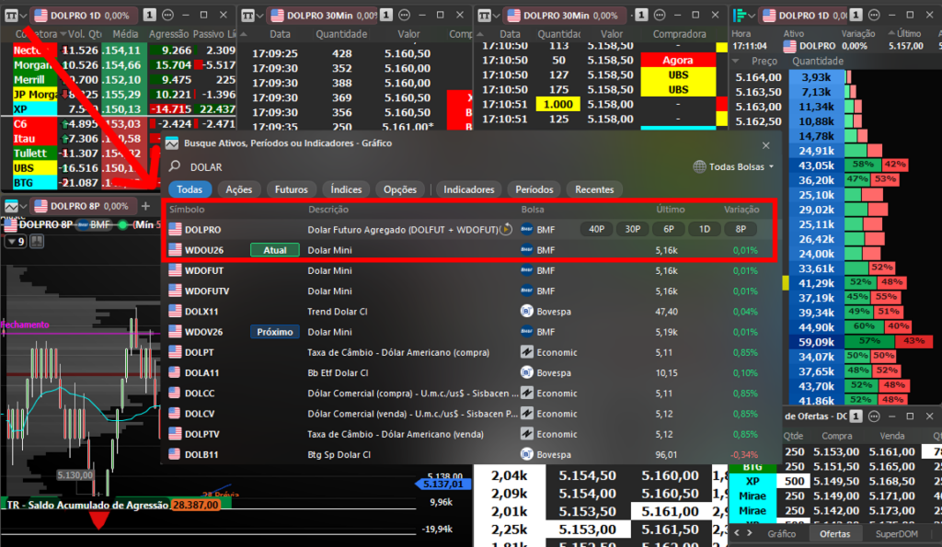942x547 pixels.
Task: Click the play icon next to Dolar Futuro Agregado
Action: tap(507, 229)
